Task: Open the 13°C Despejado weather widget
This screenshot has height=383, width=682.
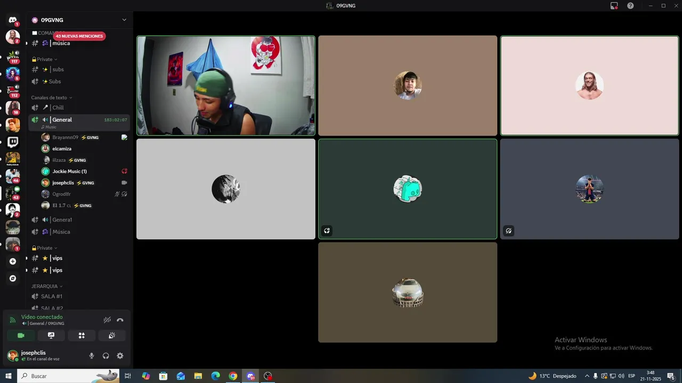Action: coord(552,376)
